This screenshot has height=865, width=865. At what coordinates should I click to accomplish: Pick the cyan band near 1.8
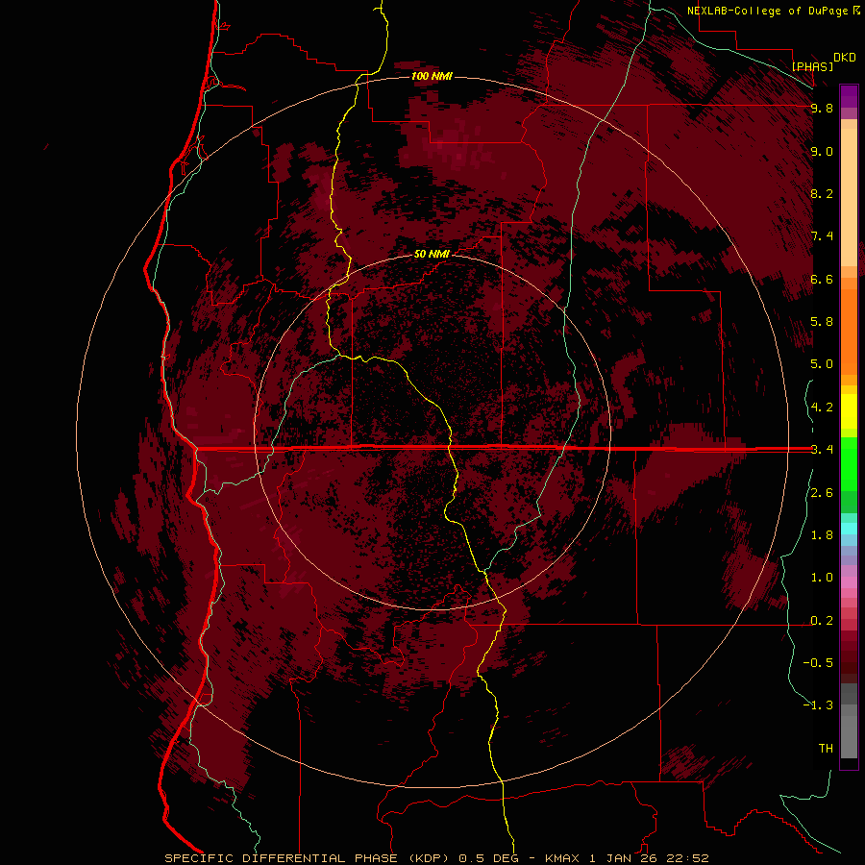click(x=849, y=529)
